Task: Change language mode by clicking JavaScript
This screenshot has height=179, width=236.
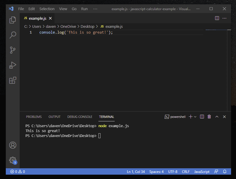Action: pos(202,171)
